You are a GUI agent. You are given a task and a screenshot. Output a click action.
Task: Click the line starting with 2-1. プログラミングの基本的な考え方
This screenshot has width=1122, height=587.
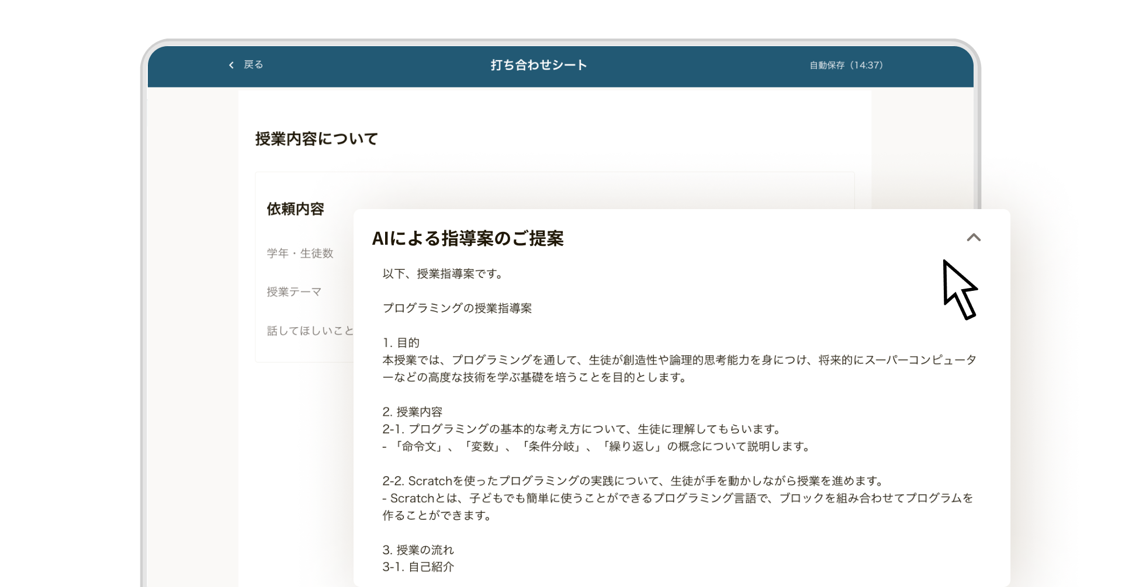582,429
